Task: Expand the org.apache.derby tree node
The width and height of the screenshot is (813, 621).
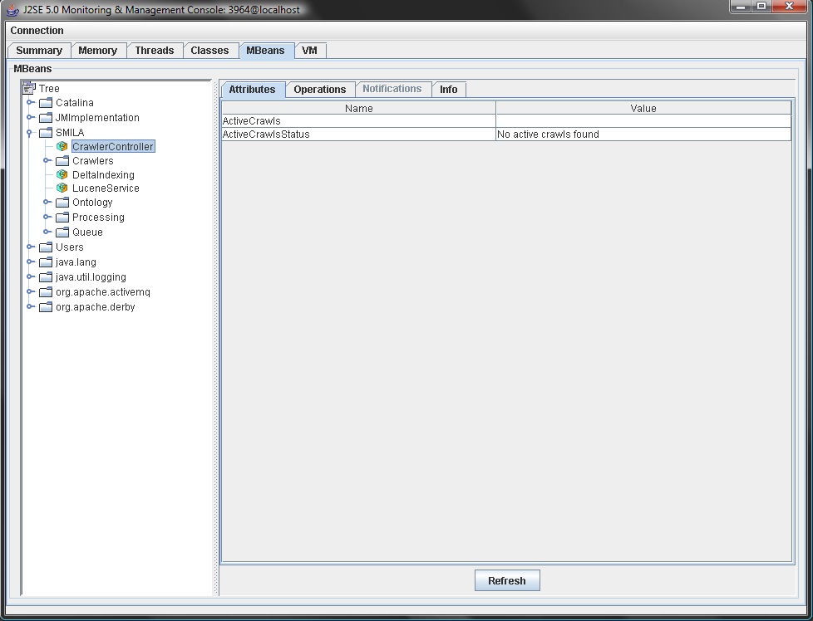Action: (30, 307)
